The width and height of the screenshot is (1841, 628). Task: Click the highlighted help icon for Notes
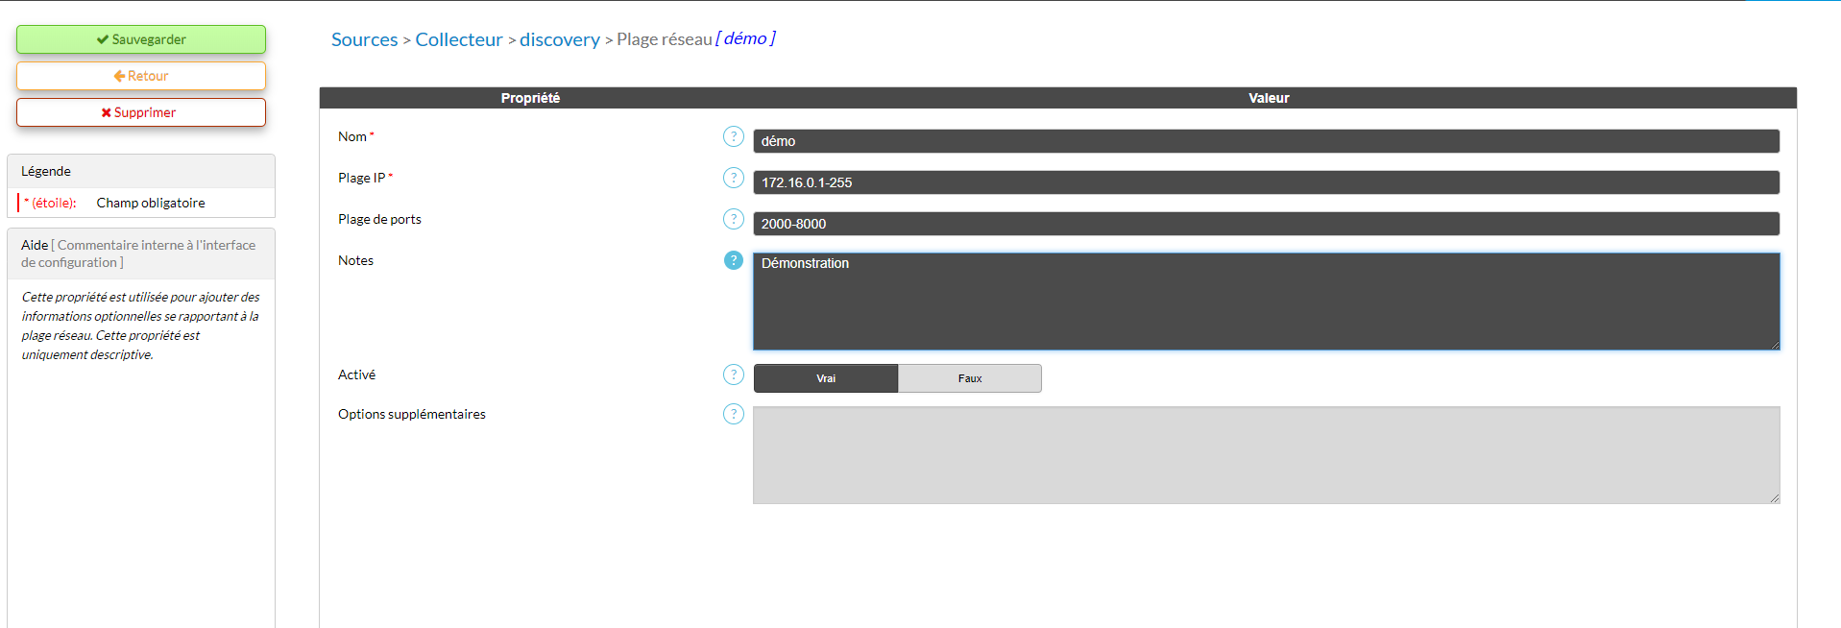pyautogui.click(x=733, y=260)
